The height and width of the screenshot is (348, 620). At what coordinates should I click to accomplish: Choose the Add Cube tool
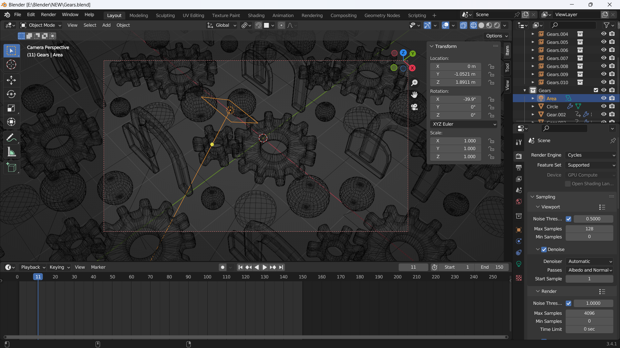pyautogui.click(x=11, y=168)
